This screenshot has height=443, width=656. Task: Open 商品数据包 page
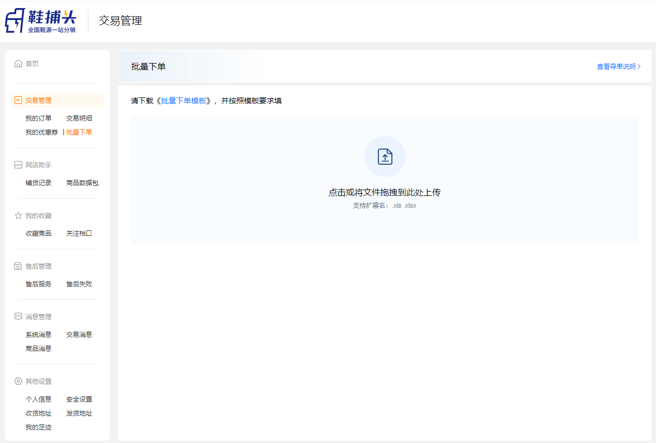[x=82, y=183]
